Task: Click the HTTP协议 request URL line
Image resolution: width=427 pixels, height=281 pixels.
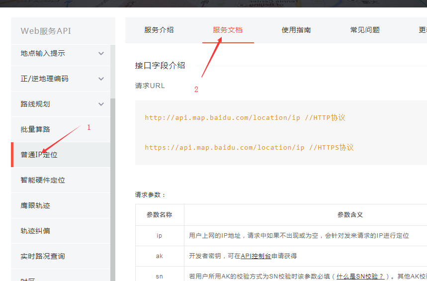Action: 245,118
